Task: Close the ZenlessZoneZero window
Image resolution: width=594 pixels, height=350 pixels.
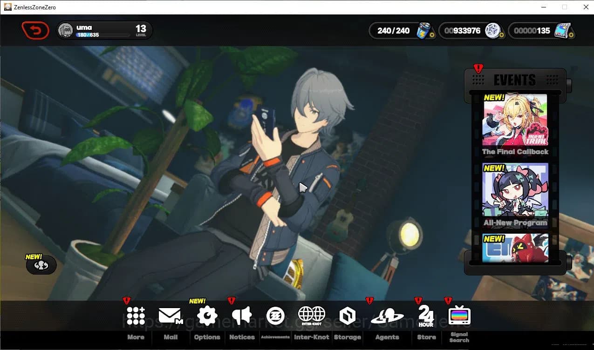Action: (586, 7)
